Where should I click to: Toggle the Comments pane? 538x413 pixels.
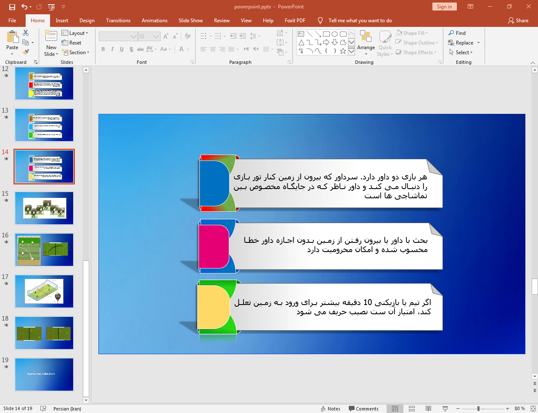tap(363, 408)
